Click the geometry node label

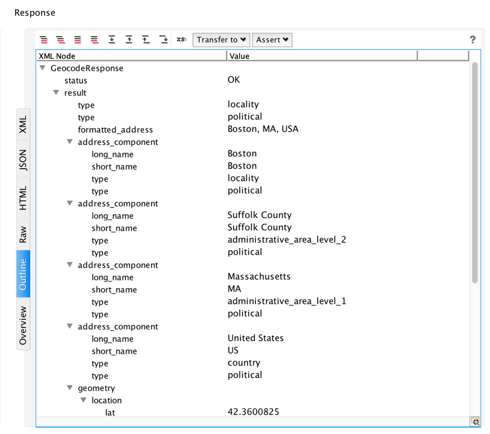tap(96, 388)
